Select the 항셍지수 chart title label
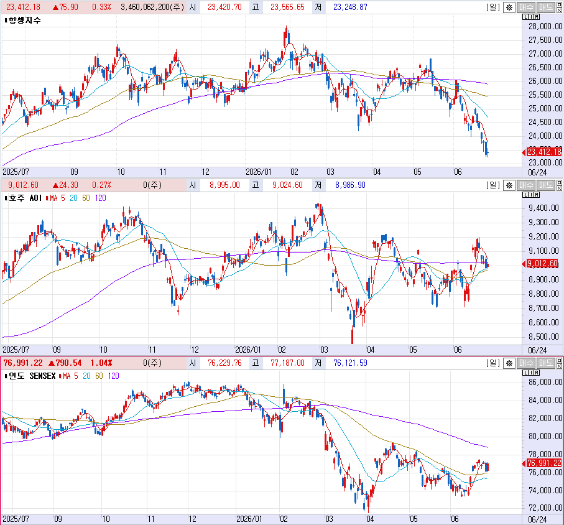Image resolution: width=564 pixels, height=525 pixels. point(24,21)
